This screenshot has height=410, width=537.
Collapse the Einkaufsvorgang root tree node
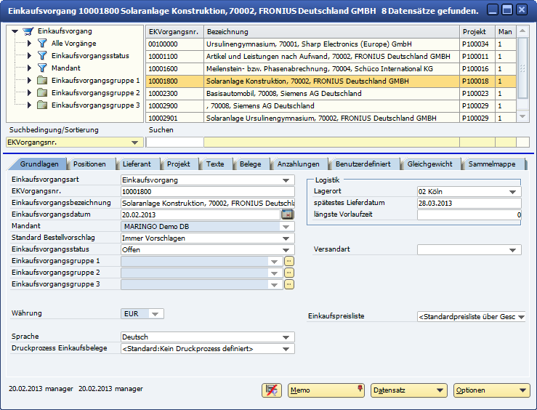15,32
